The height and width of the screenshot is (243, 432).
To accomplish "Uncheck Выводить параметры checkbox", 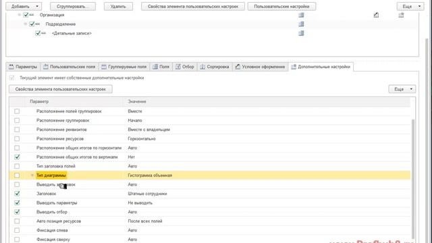I will (17, 202).
